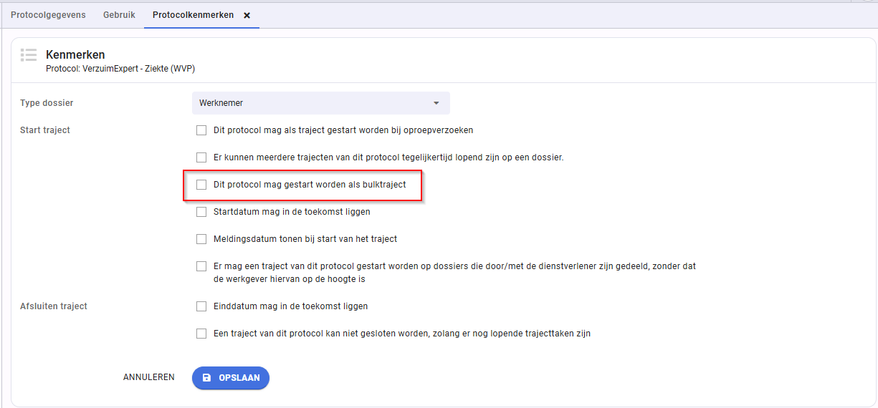The image size is (878, 408).
Task: Close the Protocolkenmerken tab with the X
Action: point(247,15)
